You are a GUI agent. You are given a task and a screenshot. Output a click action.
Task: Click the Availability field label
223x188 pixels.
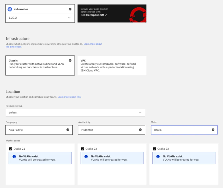[84, 122]
